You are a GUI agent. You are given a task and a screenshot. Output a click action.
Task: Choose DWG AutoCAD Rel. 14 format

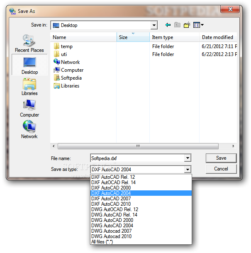[141, 215]
